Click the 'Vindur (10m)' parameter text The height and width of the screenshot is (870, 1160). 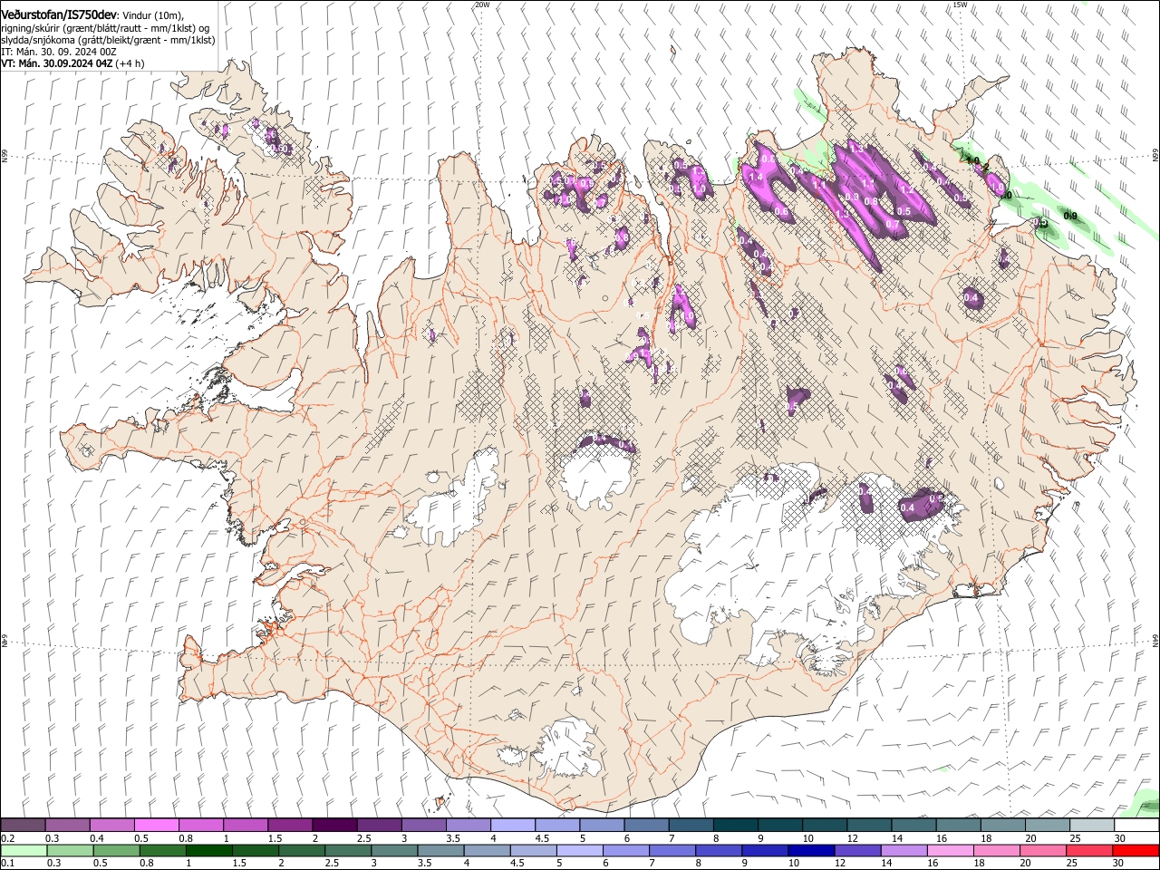point(153,15)
